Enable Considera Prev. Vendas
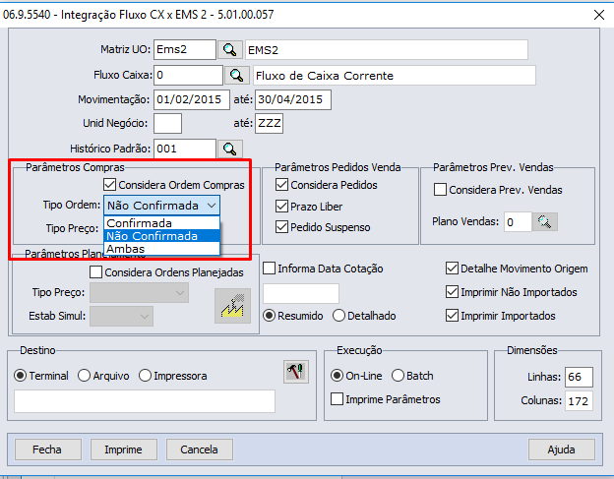 [440, 190]
